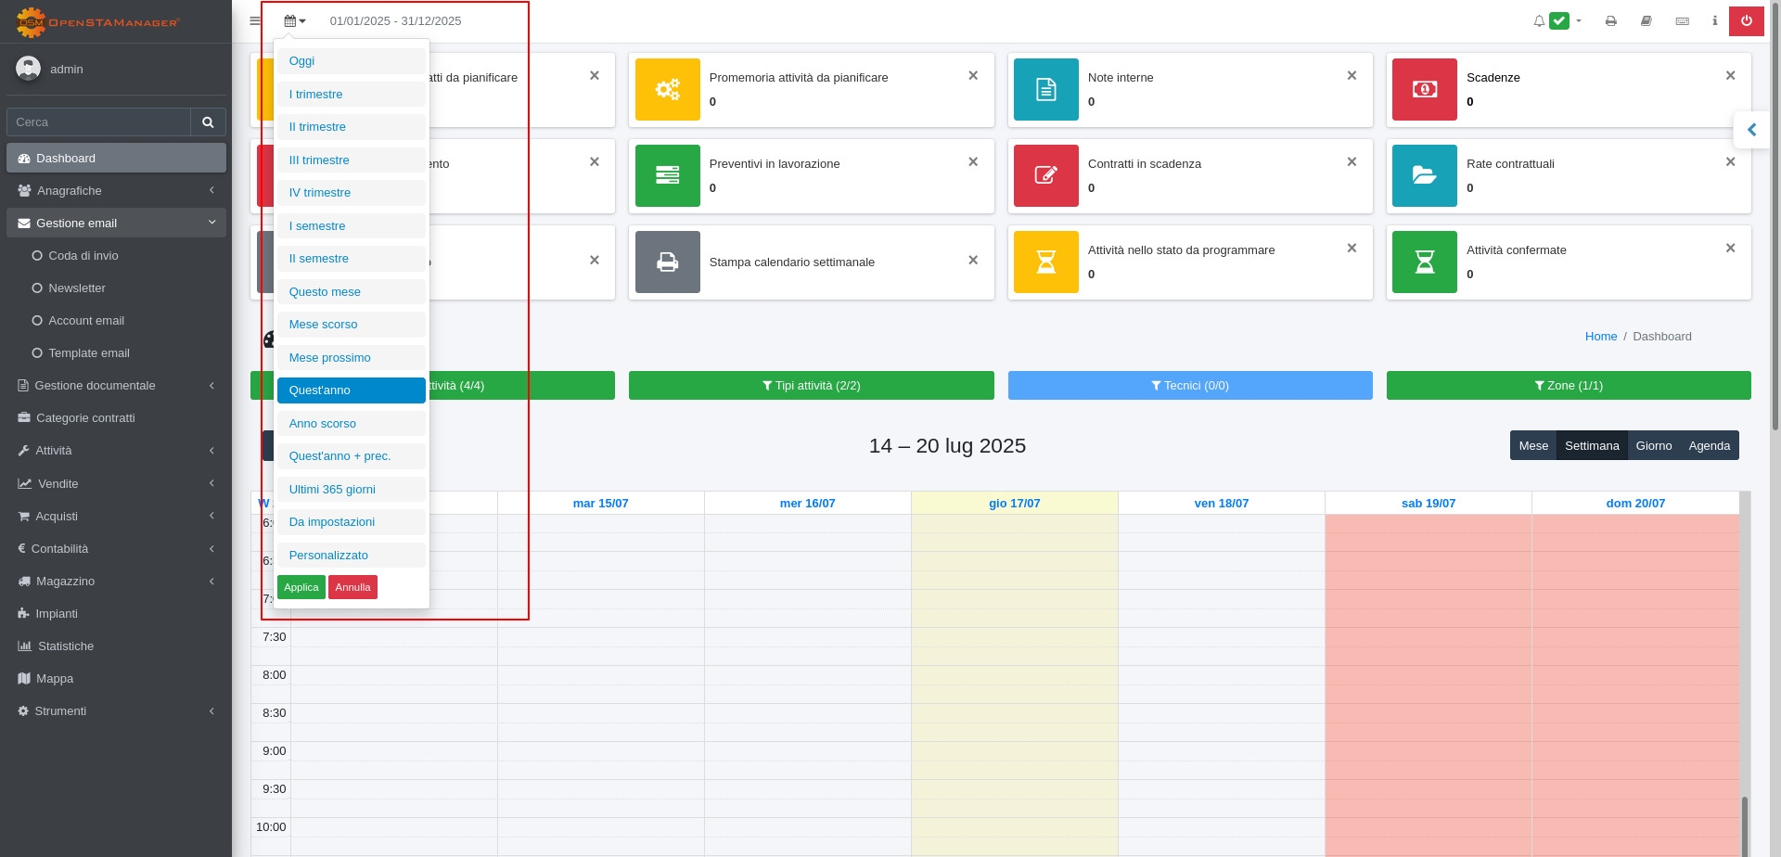This screenshot has height=857, width=1781.
Task: Click the search magnifier button
Action: coord(208,122)
